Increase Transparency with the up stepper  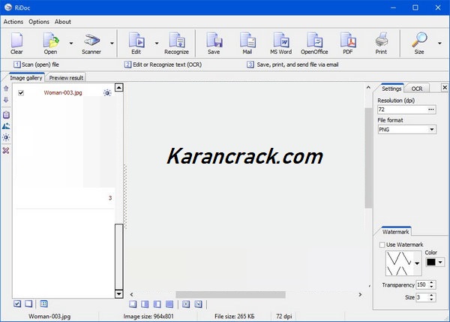(432, 283)
